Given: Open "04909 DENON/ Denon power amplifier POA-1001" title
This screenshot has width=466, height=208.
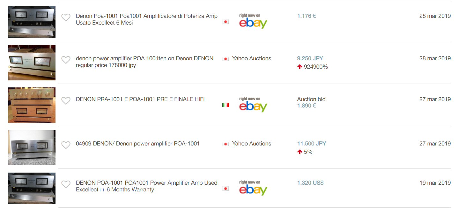Looking at the screenshot, I should 137,144.
